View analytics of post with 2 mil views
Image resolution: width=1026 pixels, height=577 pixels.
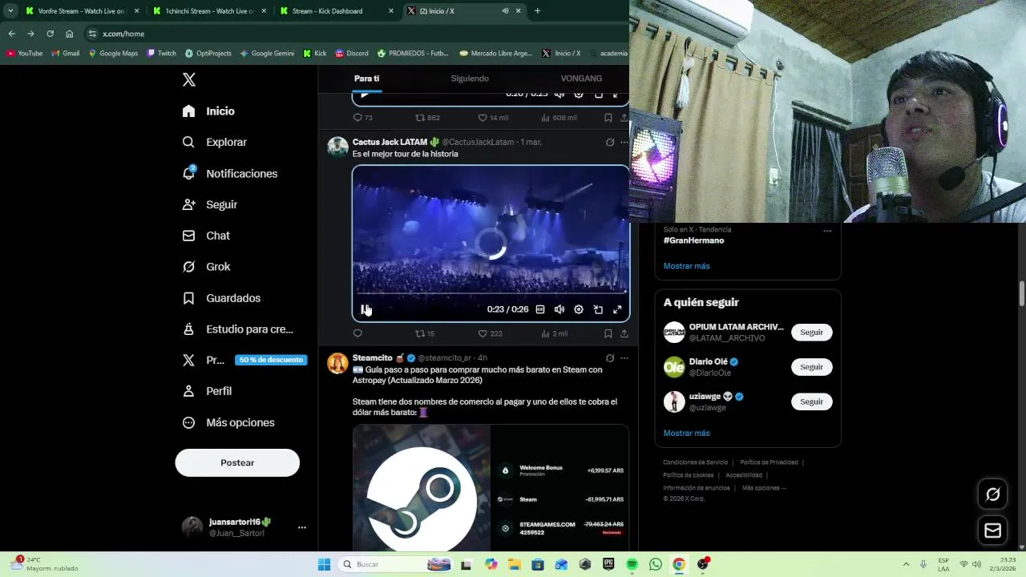point(555,333)
